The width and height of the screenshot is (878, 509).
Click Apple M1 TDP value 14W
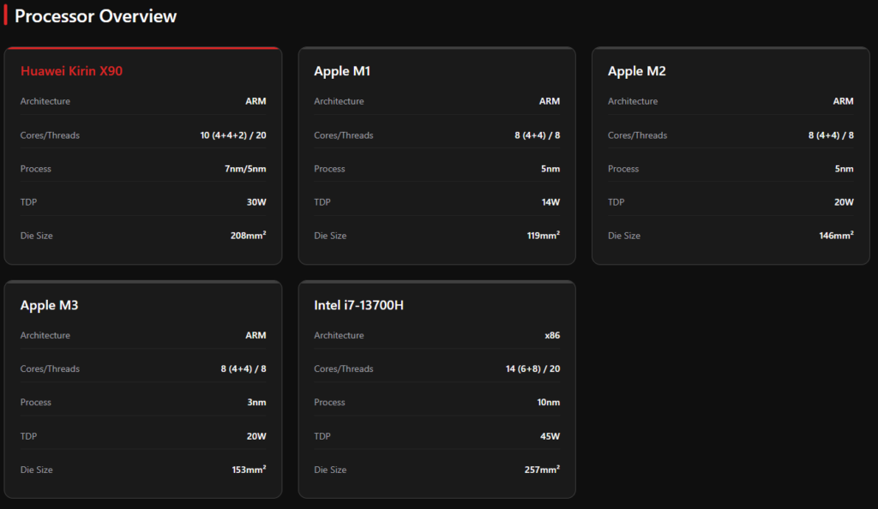click(550, 202)
